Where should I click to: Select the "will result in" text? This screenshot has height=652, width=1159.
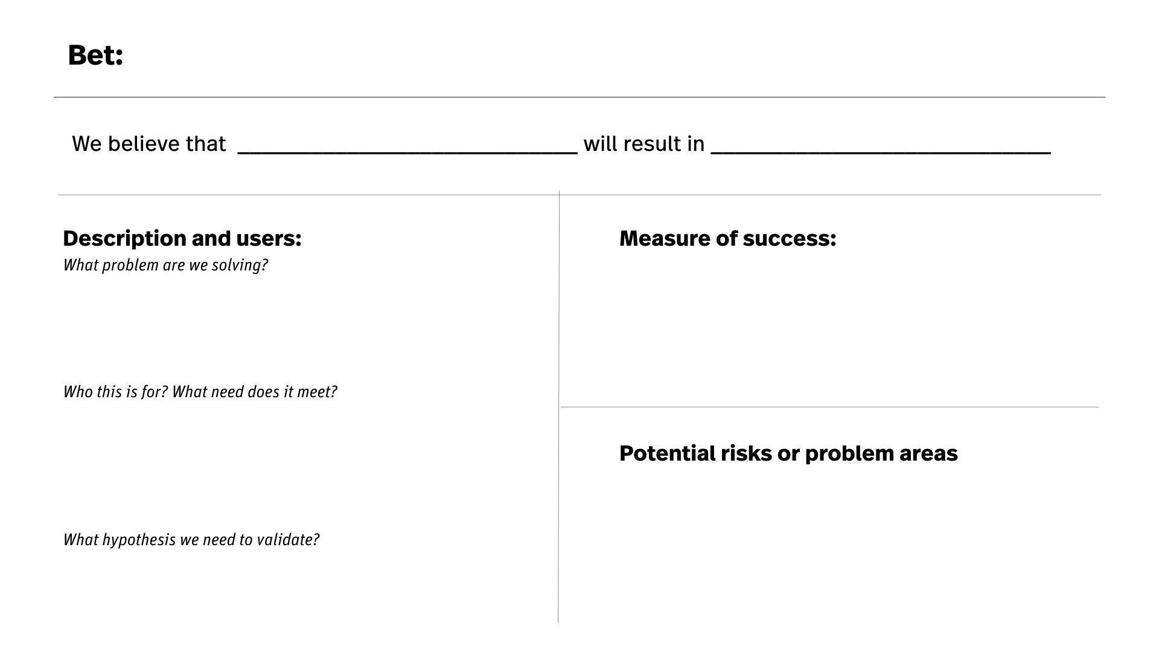644,144
